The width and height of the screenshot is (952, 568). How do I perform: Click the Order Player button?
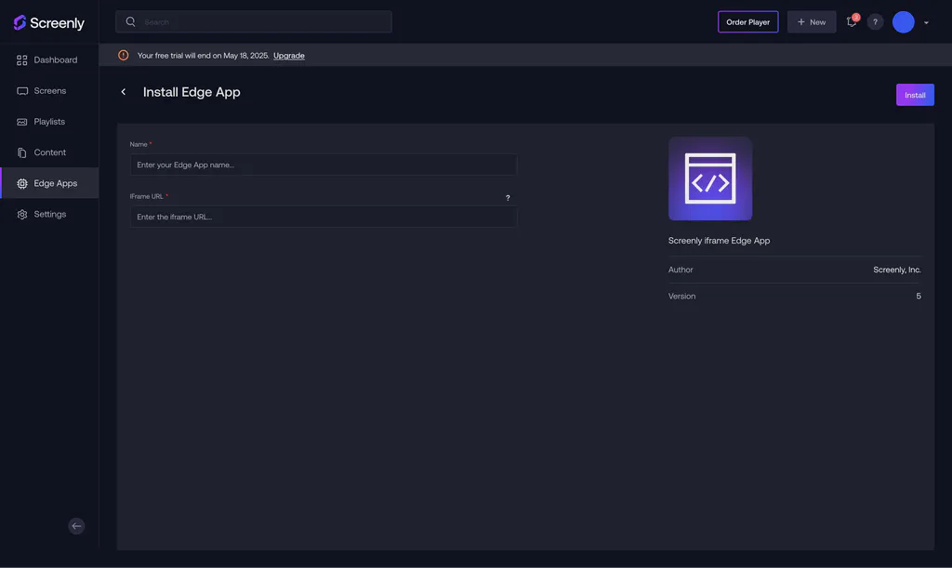coord(747,20)
